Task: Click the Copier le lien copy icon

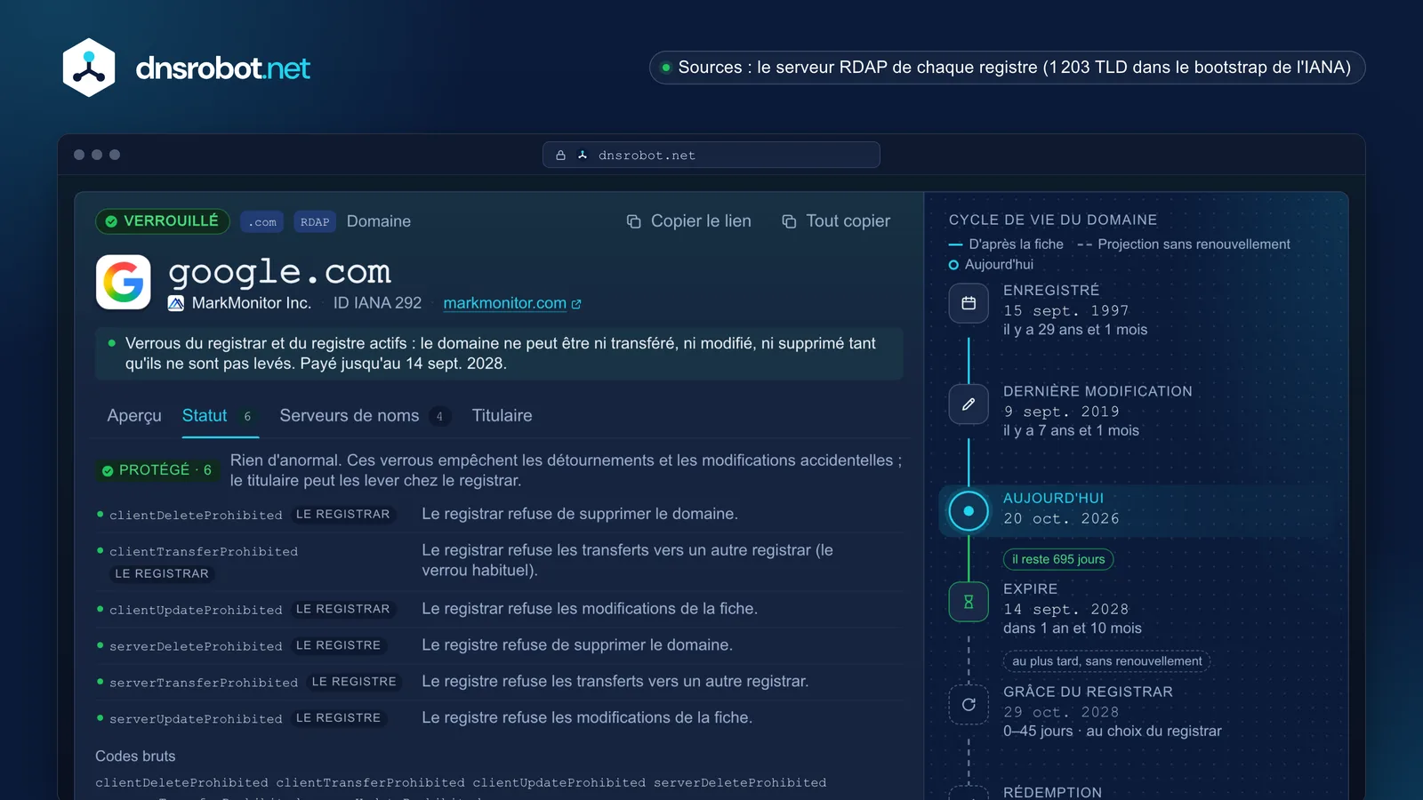Action: 634,221
